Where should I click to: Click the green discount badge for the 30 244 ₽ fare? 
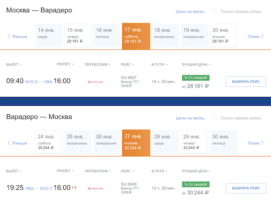tap(196, 184)
